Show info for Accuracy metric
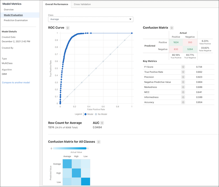The image size is (219, 187). (x=183, y=102)
